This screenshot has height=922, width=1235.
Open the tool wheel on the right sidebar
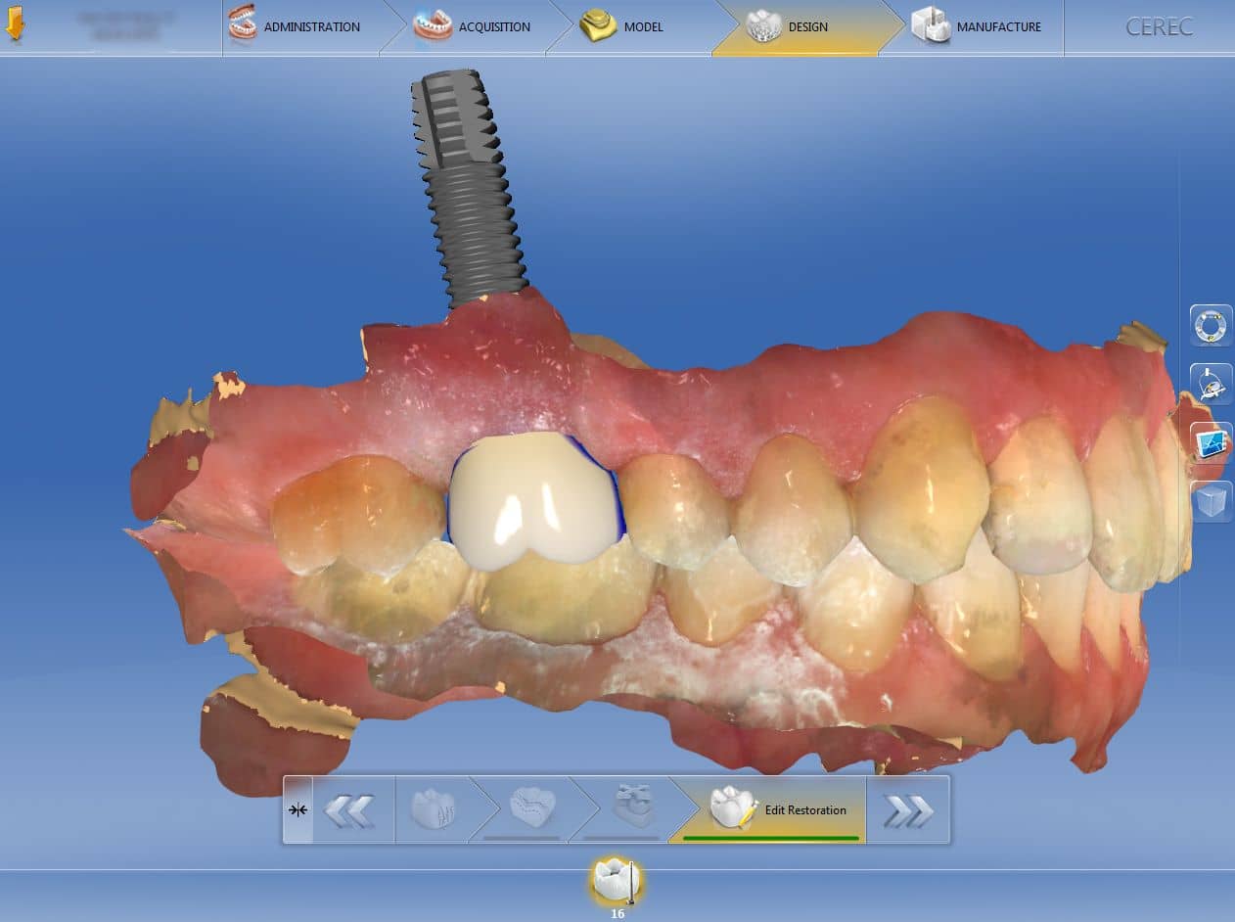pyautogui.click(x=1211, y=324)
